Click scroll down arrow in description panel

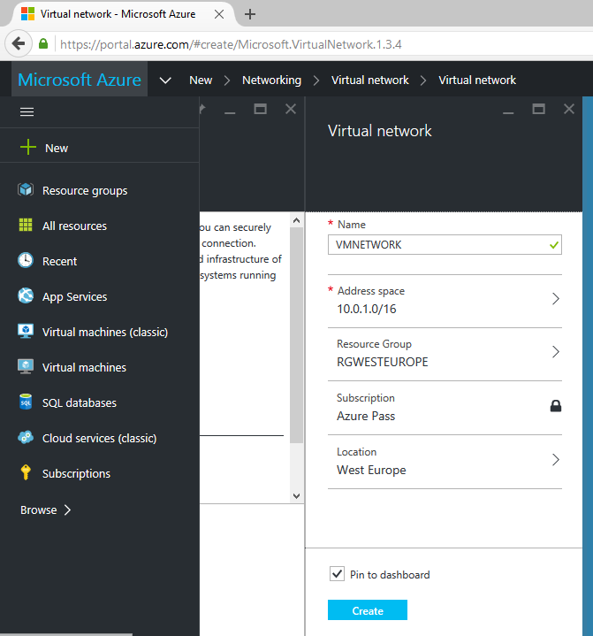pyautogui.click(x=297, y=496)
